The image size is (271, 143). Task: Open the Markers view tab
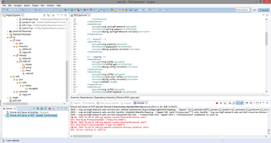tap(76, 103)
